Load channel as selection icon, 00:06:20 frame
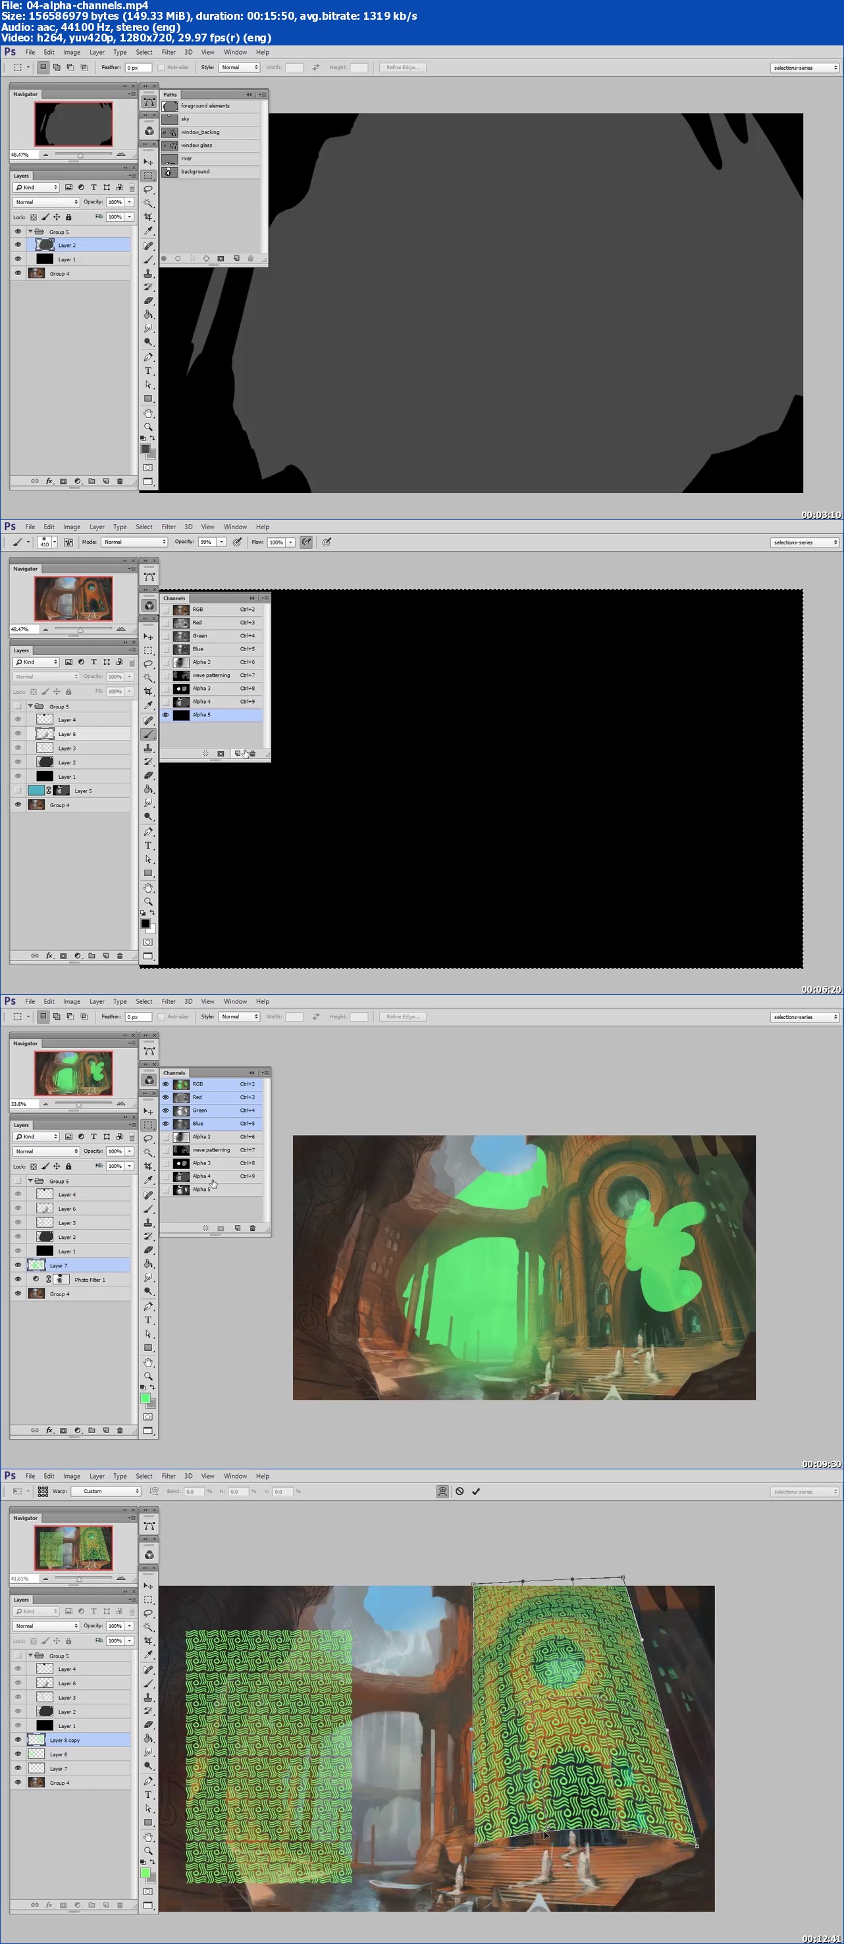Image resolution: width=844 pixels, height=1944 pixels. (x=205, y=753)
